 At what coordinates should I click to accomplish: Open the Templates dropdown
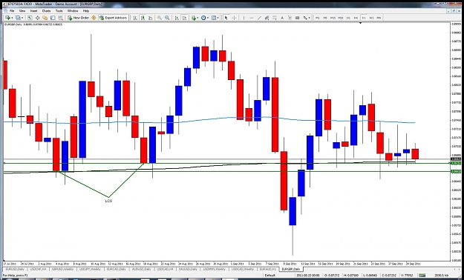point(215,18)
